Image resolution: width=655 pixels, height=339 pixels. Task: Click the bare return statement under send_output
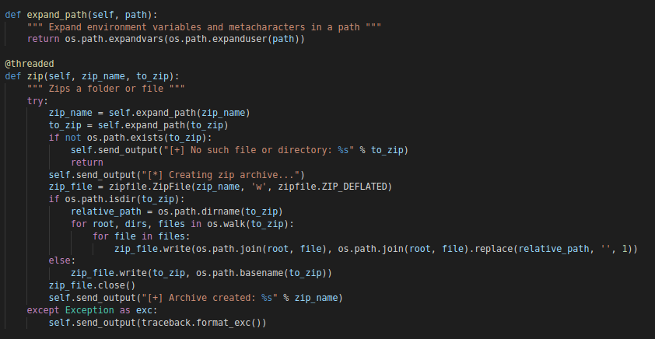point(87,163)
